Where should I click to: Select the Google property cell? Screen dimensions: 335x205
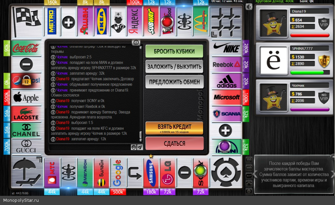(x=118, y=173)
